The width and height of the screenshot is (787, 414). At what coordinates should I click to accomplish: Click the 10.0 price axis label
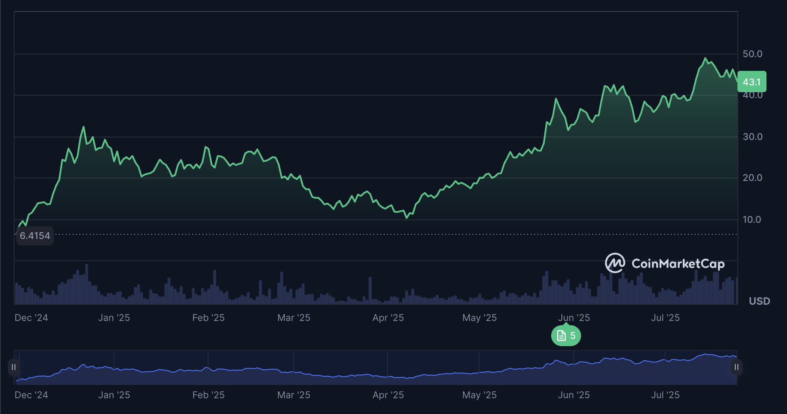(752, 220)
